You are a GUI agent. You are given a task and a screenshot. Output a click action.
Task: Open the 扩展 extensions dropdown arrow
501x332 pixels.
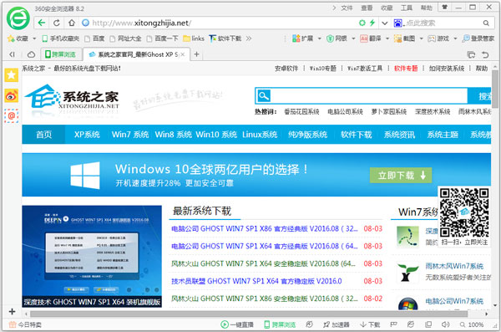(319, 38)
